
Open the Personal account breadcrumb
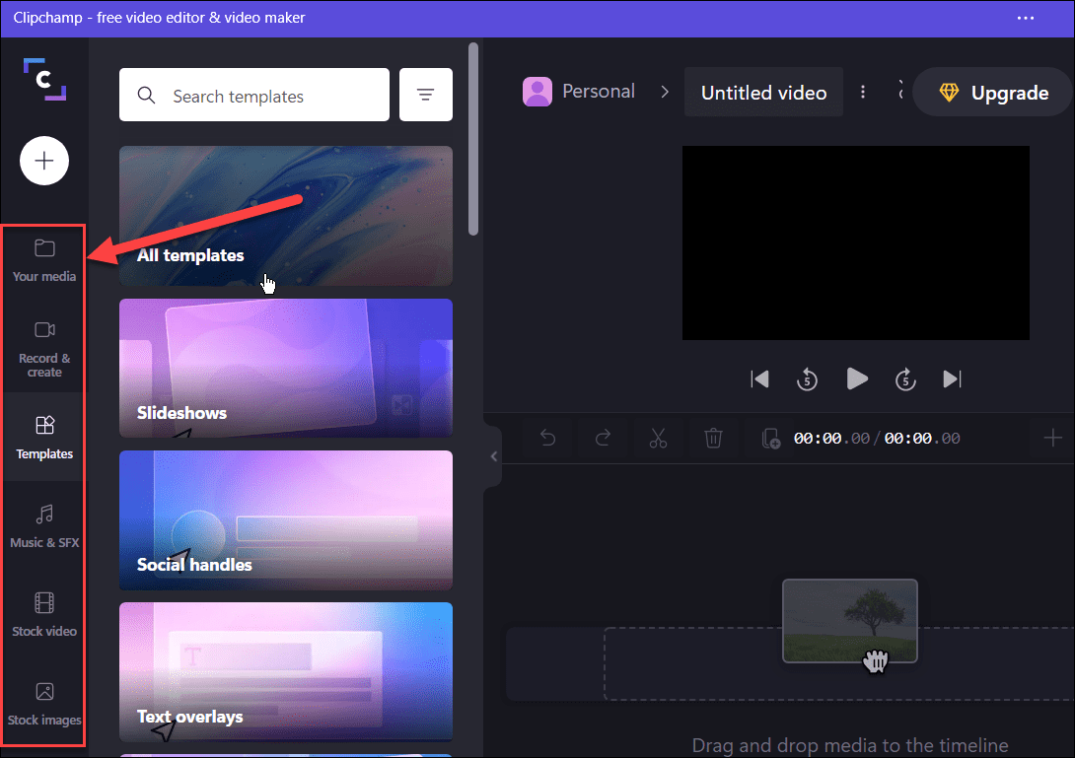tap(579, 91)
